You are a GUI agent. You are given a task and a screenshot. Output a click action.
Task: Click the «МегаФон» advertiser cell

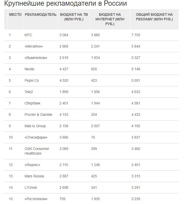coord(34,46)
